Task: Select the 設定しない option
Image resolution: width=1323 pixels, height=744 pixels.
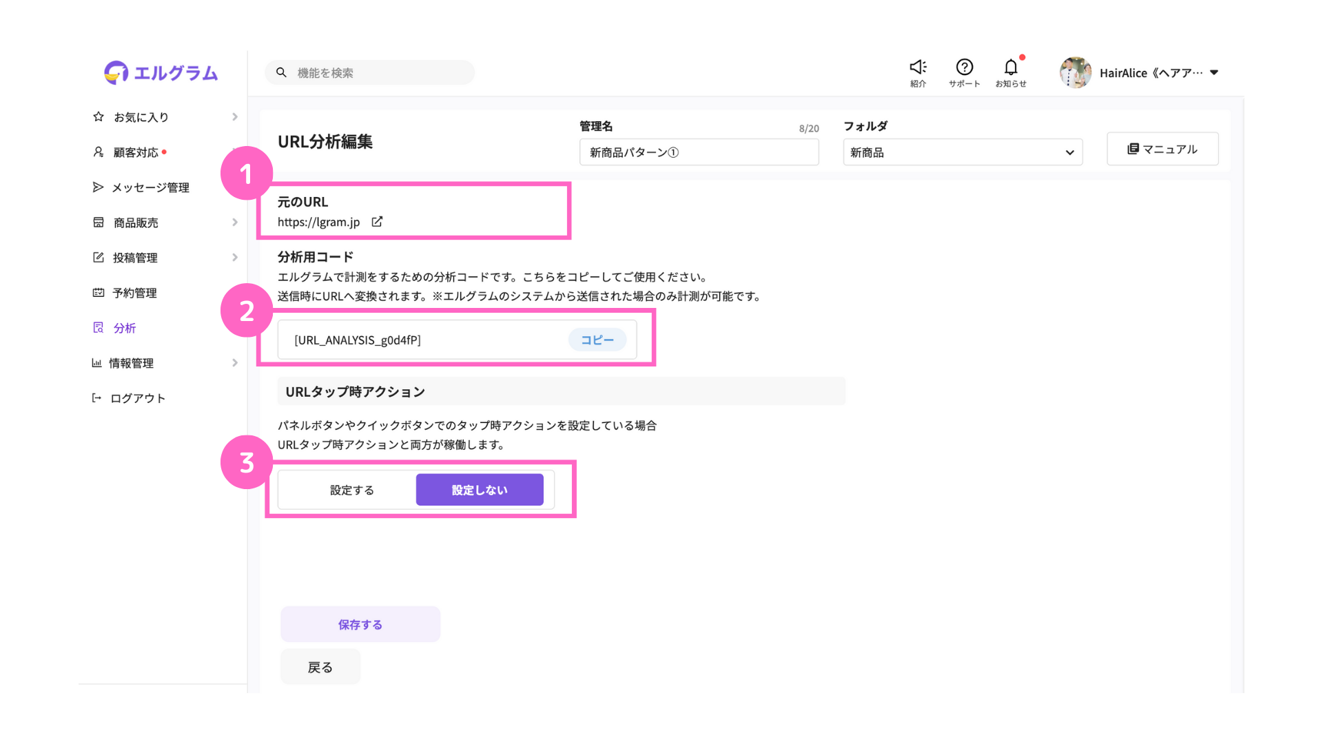Action: pyautogui.click(x=480, y=490)
